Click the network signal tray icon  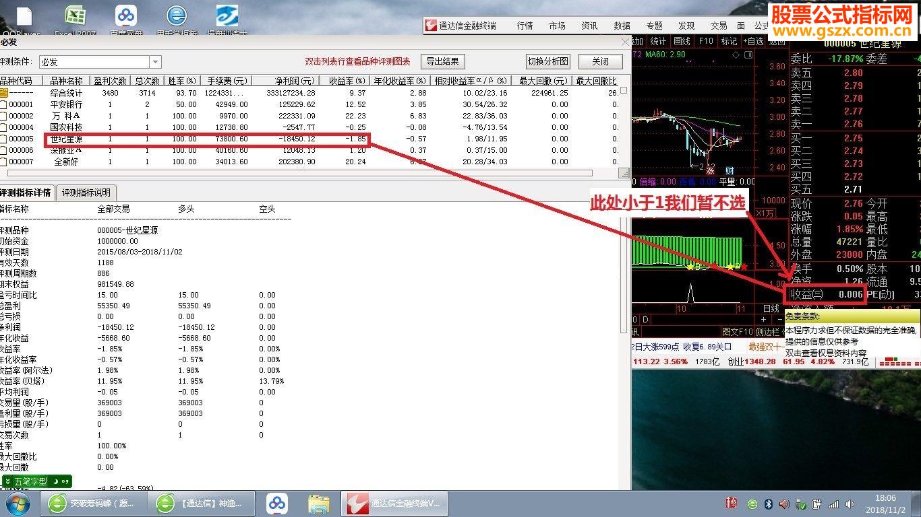(834, 504)
